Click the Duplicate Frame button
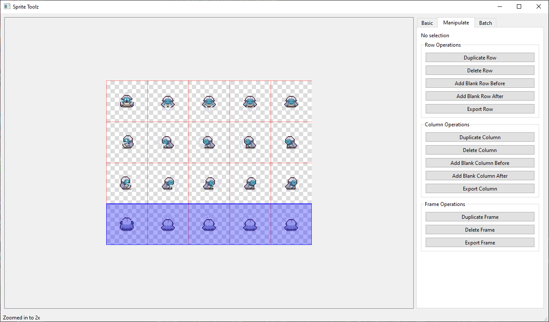 480,217
